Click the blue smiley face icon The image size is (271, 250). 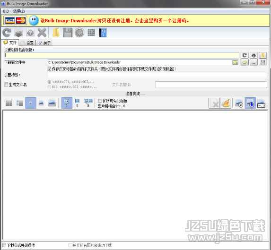pos(34,20)
